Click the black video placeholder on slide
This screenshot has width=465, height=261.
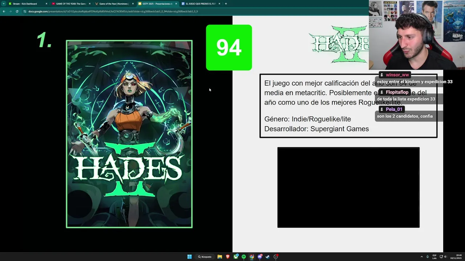click(348, 187)
